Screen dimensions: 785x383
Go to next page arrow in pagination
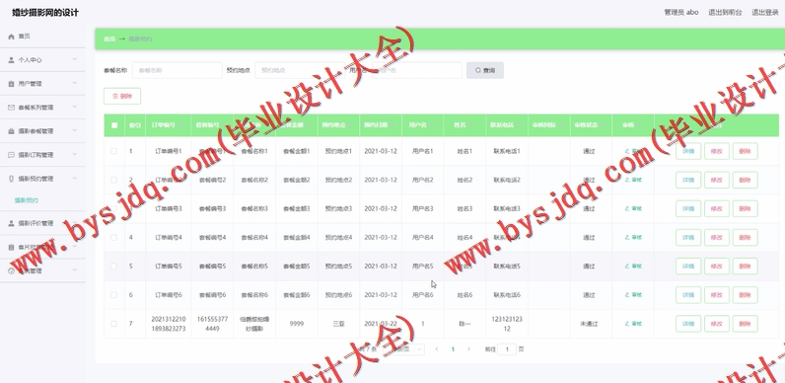click(x=468, y=349)
